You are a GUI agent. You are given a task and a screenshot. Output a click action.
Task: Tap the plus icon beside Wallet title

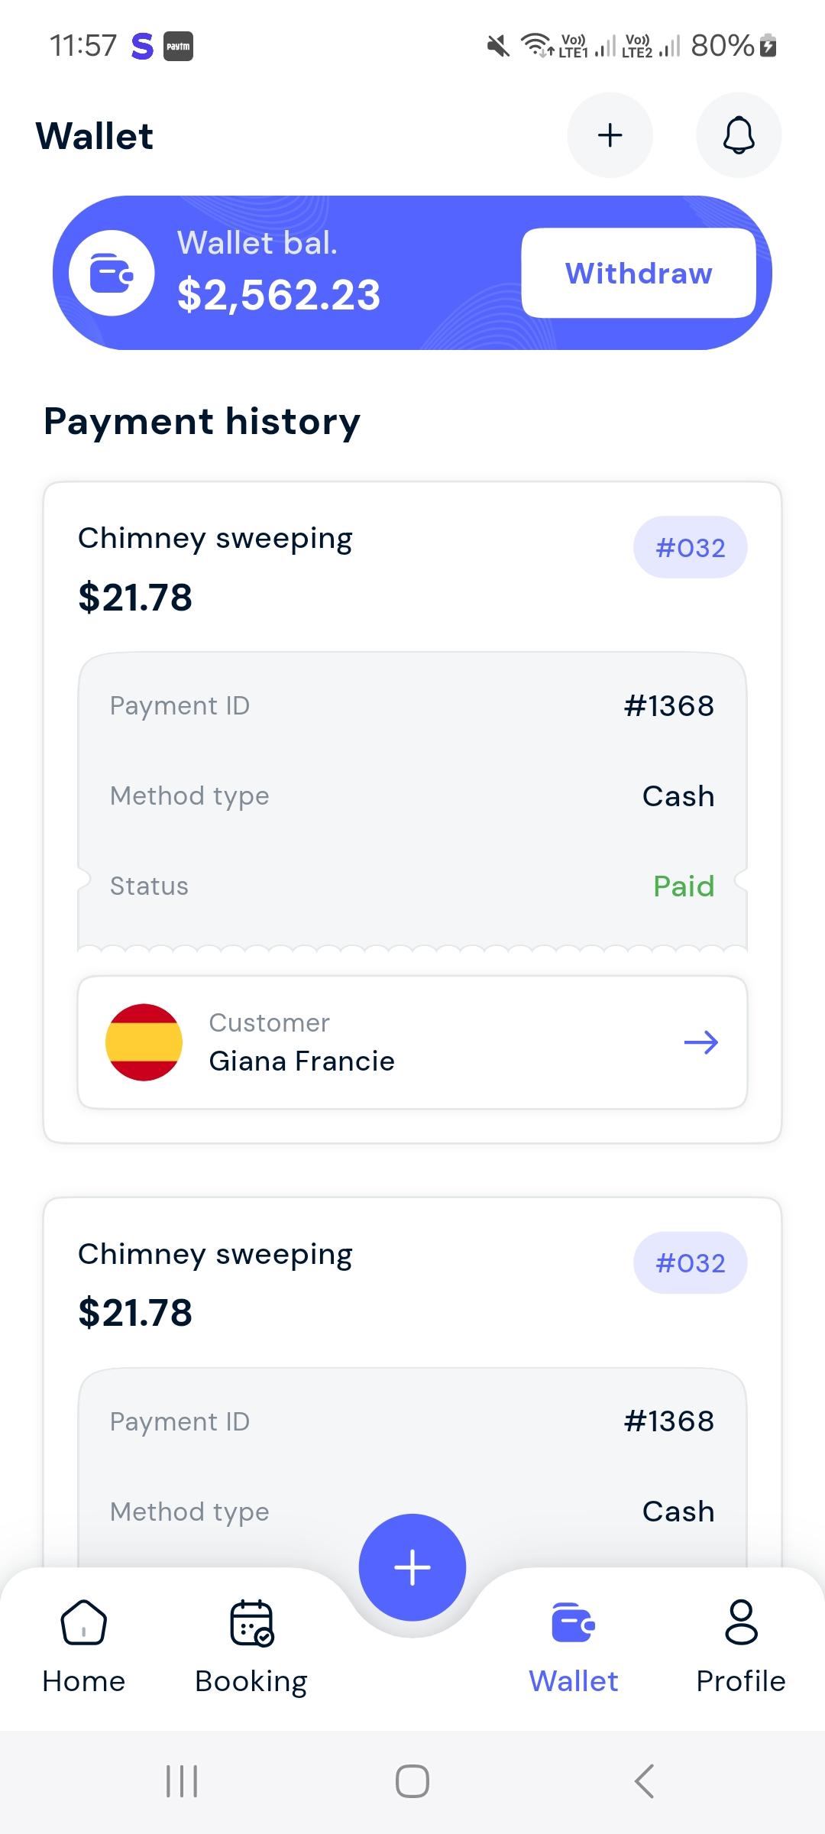[610, 135]
